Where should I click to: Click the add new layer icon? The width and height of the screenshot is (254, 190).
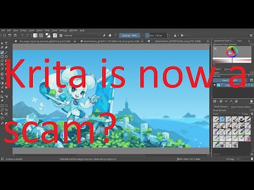click(215, 101)
